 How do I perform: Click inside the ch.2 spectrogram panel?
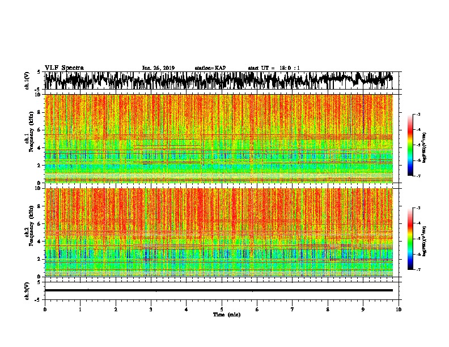[219, 232]
